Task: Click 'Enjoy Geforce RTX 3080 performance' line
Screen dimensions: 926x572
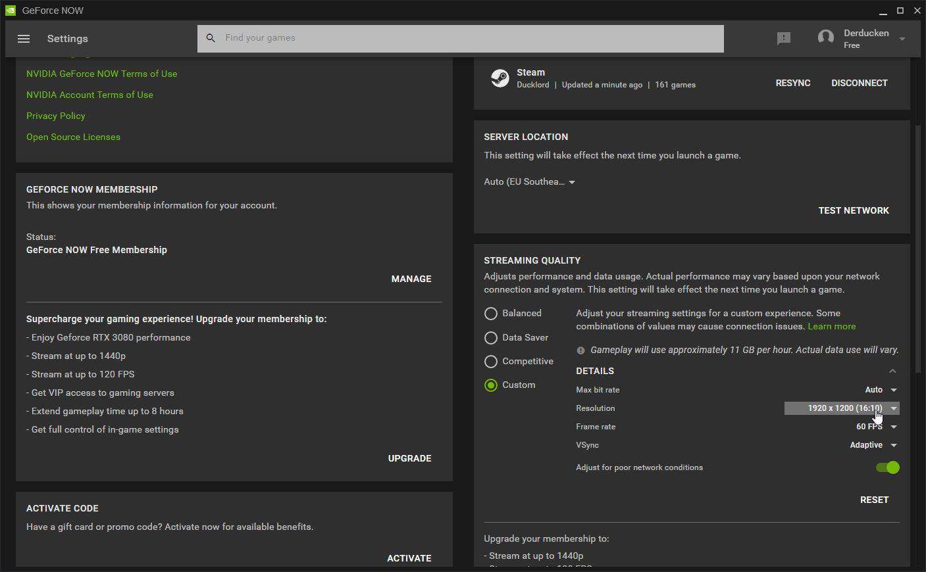Action: (109, 337)
